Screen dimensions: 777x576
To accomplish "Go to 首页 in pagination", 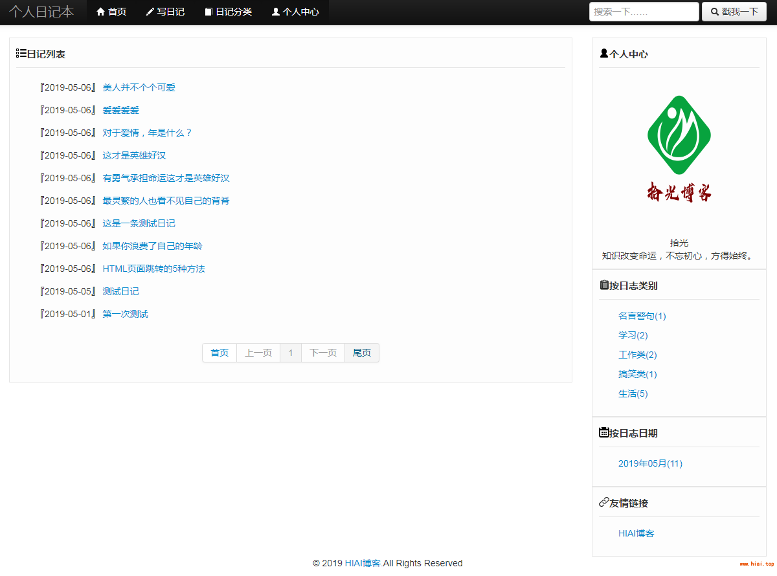I will 220,353.
